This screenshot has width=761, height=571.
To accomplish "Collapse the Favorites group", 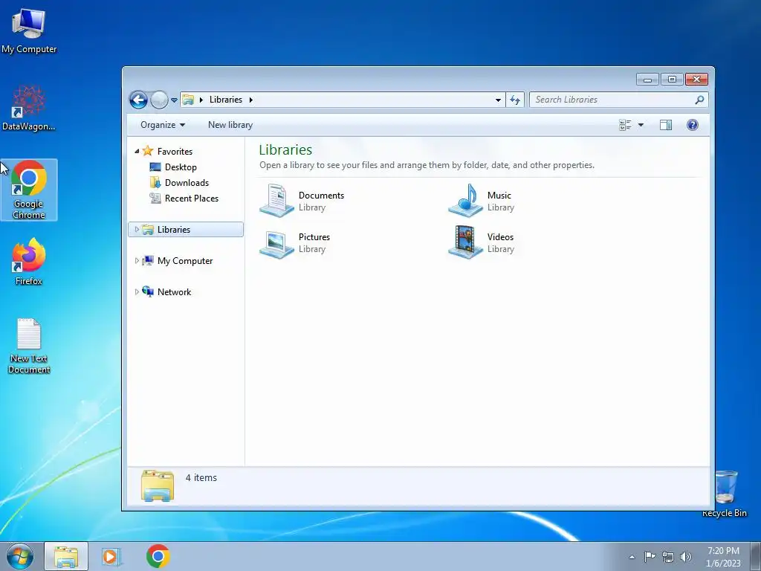I will [x=137, y=152].
